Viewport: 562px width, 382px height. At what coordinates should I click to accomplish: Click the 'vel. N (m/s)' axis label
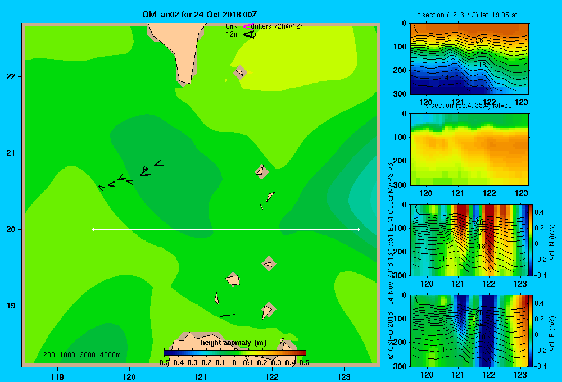pyautogui.click(x=552, y=242)
